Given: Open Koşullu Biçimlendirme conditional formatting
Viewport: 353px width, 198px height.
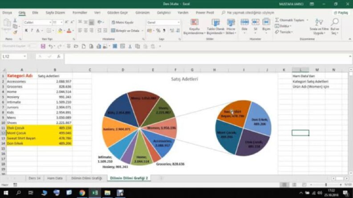Looking at the screenshot, I should click(194, 27).
